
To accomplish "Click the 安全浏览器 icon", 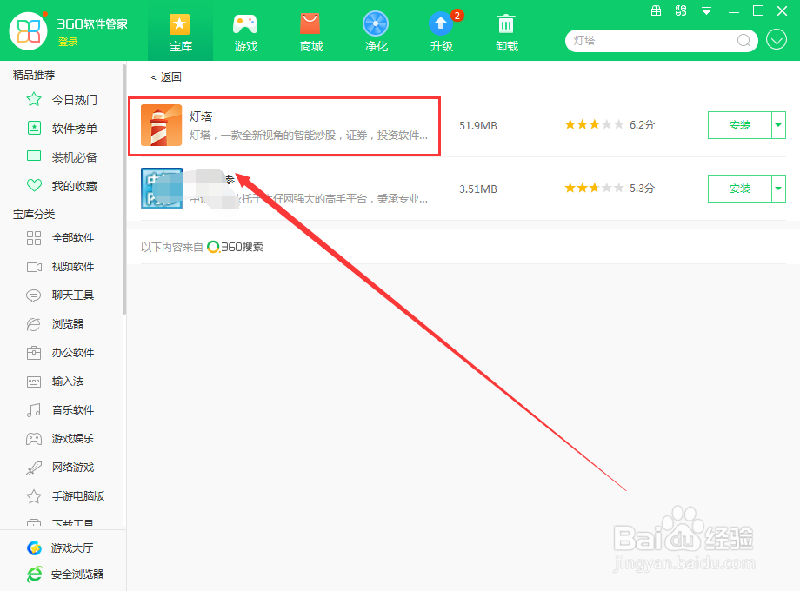I will (34, 574).
